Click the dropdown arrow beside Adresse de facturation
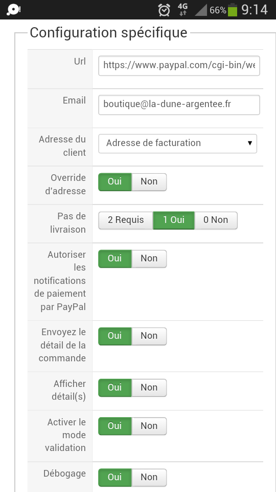 click(250, 143)
